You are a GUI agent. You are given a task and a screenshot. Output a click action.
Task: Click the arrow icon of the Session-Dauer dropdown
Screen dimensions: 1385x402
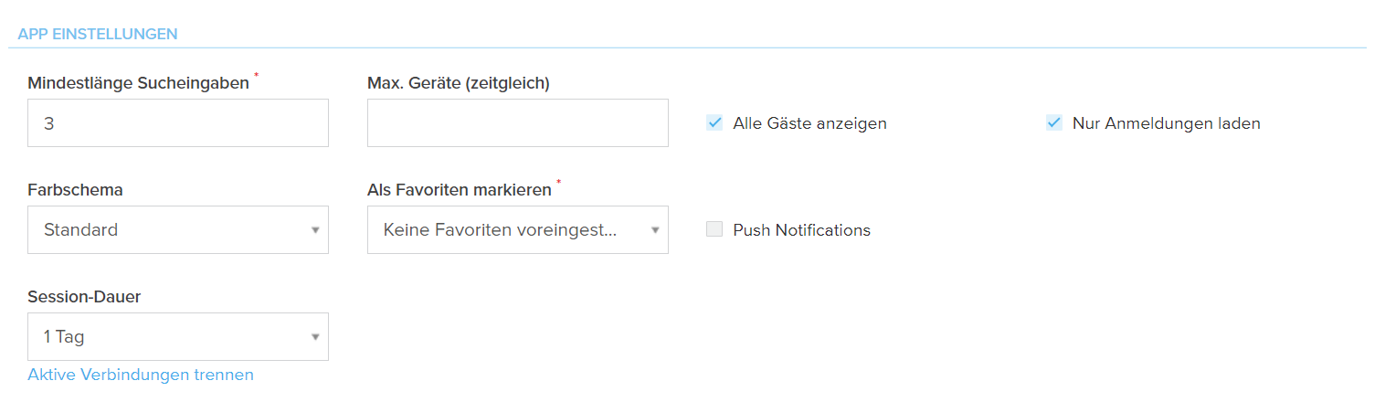click(x=315, y=337)
